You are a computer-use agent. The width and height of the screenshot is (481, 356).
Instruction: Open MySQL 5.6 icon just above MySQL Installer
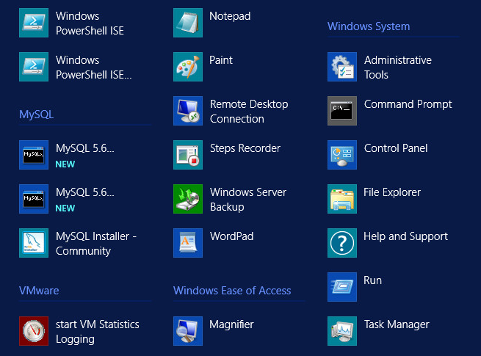pos(34,199)
